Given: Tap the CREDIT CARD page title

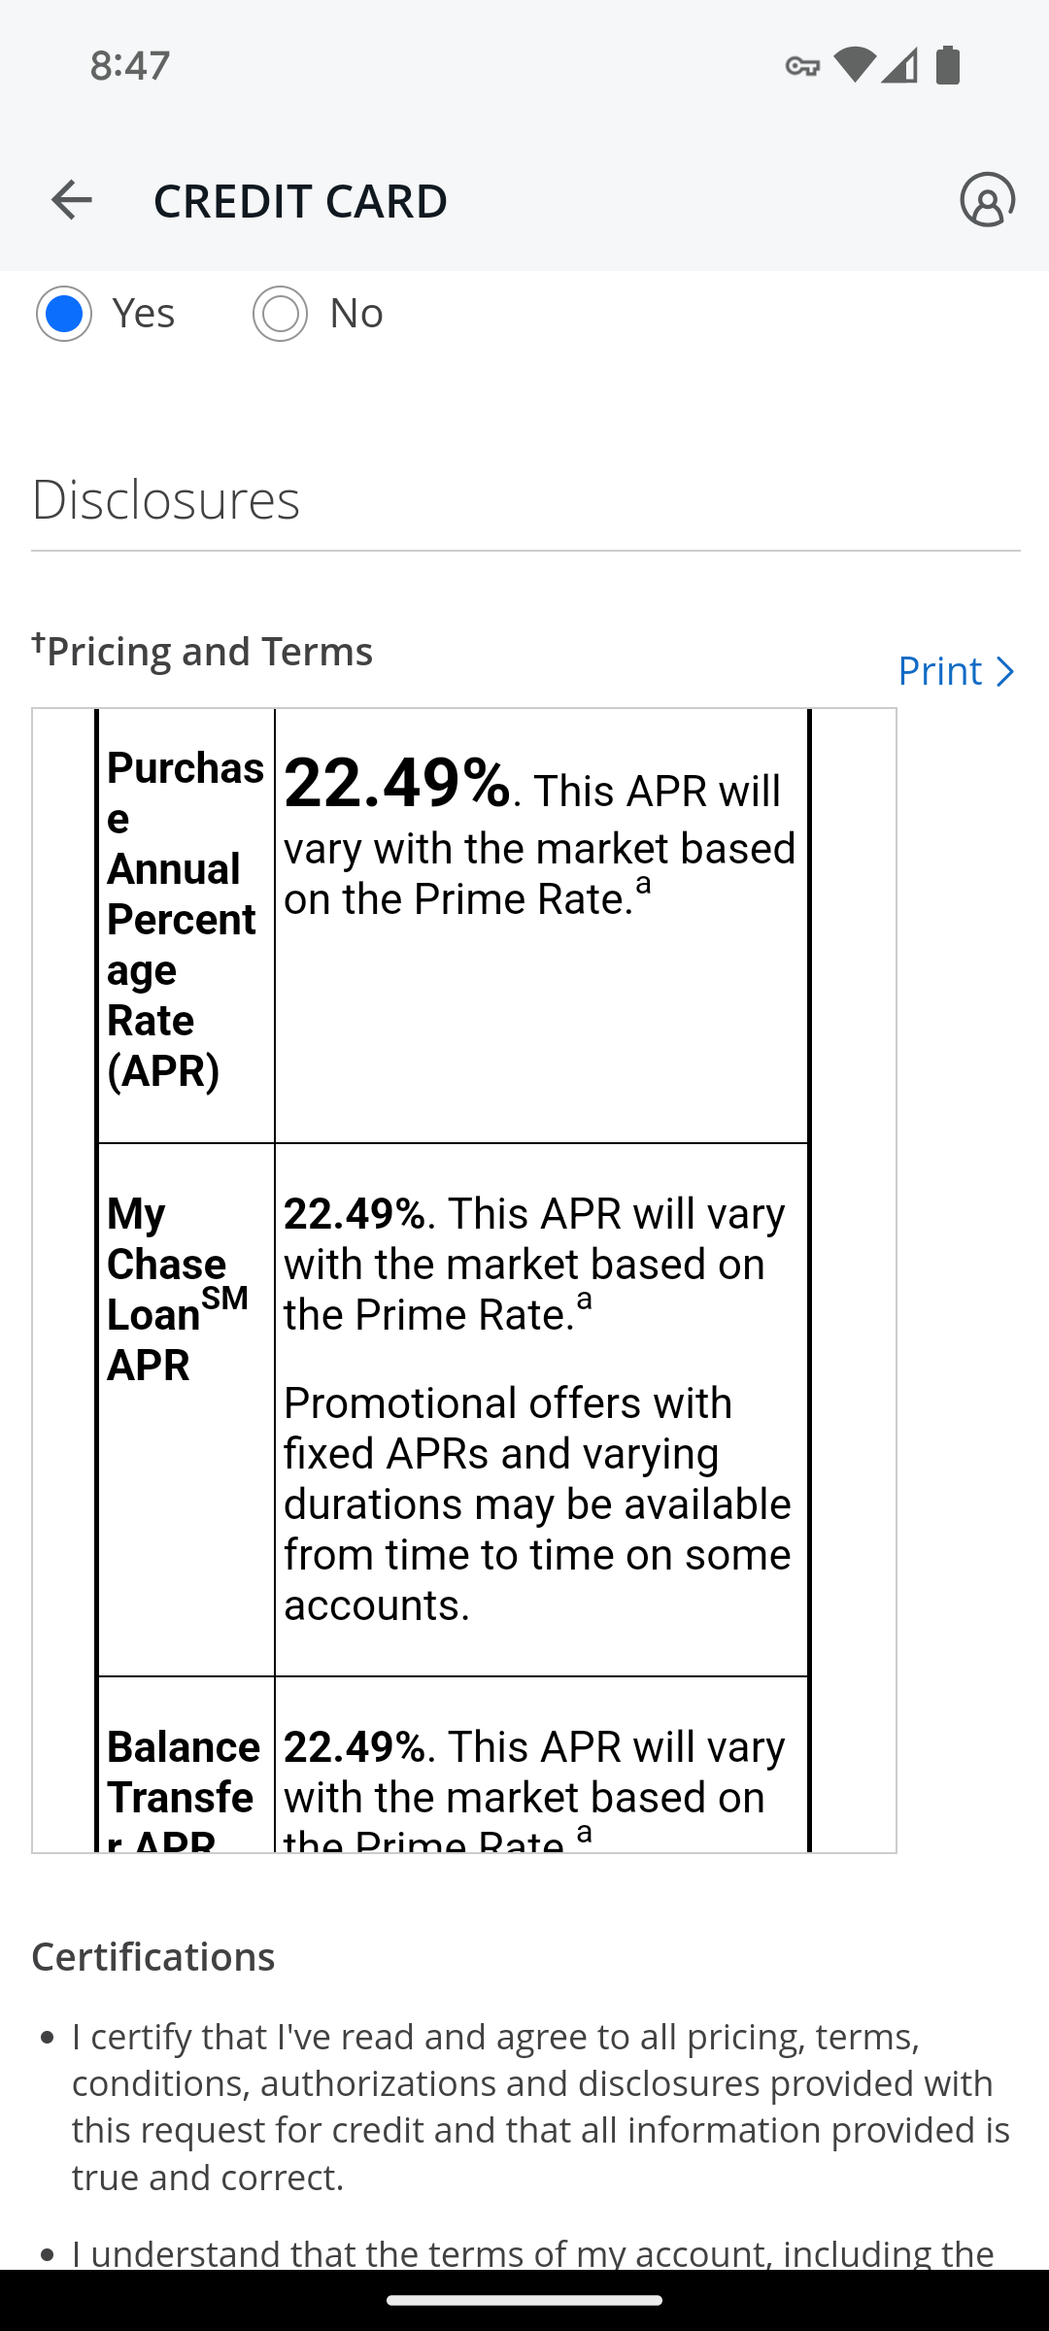Looking at the screenshot, I should pos(300,201).
